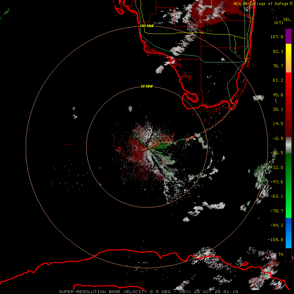Select the -32.0 scale value
The width and height of the screenshot is (294, 294).
pyautogui.click(x=277, y=168)
